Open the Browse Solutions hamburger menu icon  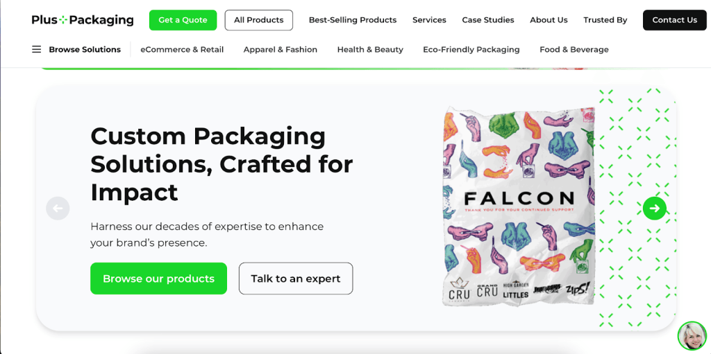tap(37, 50)
